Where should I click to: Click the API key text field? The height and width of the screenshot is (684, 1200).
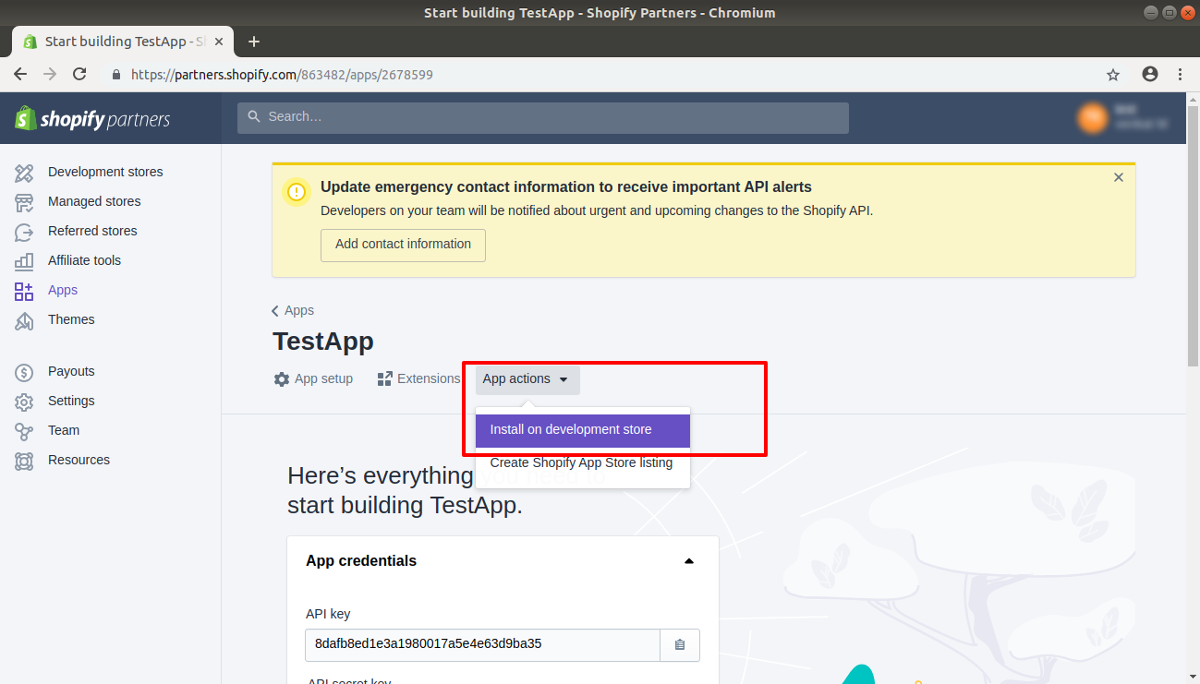482,644
